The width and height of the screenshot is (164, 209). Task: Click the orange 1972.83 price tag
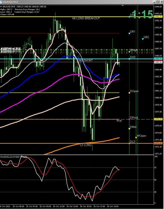coord(158,143)
